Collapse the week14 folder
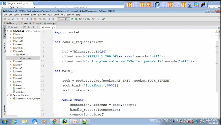This screenshot has height=125, width=221. click(11, 51)
